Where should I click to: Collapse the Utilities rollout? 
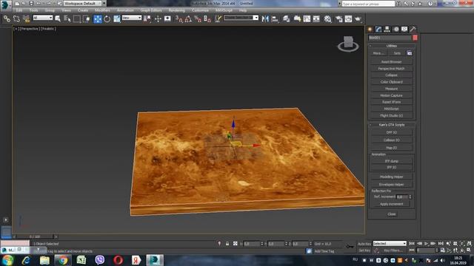click(392, 46)
